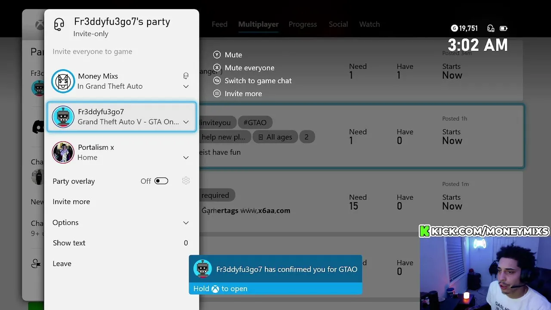Click headset status icon beside Money Mixs
Screen dimensions: 551x310
click(x=186, y=76)
